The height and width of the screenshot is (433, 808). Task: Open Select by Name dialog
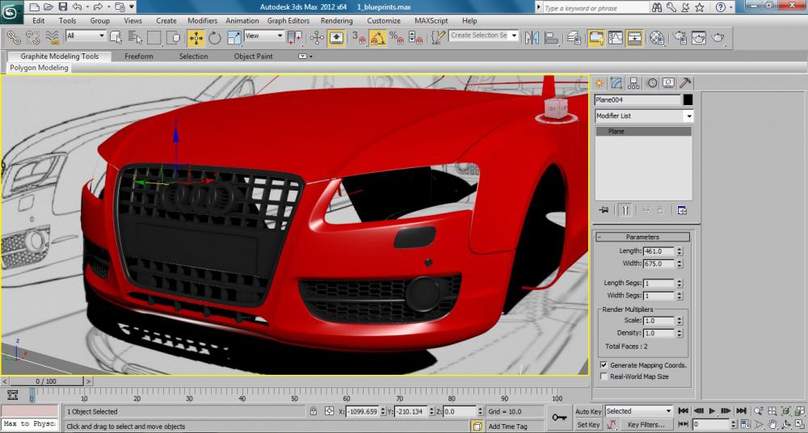pyautogui.click(x=134, y=37)
